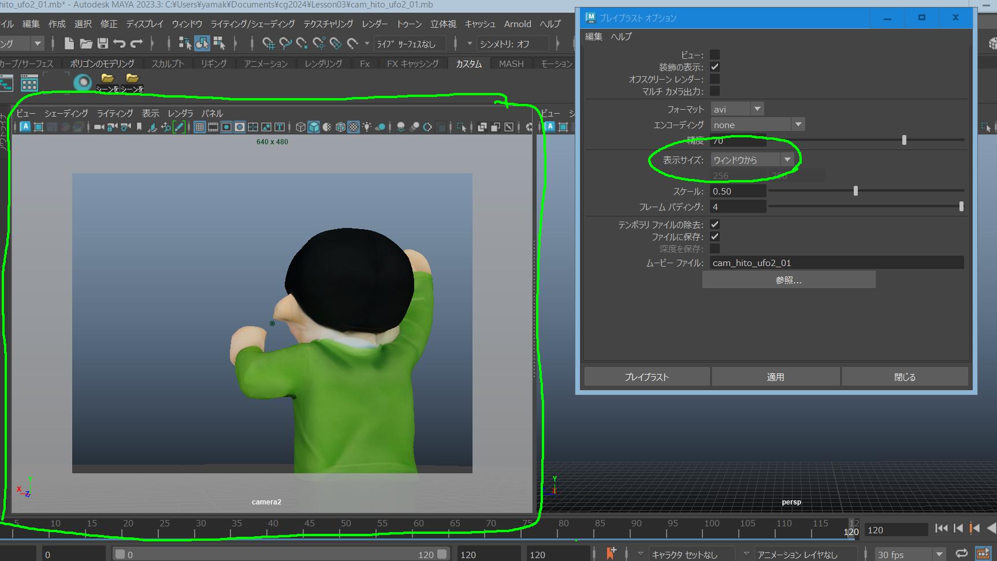Click the blue circular shelf icon
Viewport: 997px width, 561px height.
[x=83, y=83]
